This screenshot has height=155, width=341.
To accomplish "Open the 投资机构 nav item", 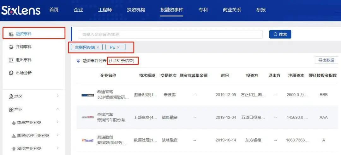I will (136, 10).
